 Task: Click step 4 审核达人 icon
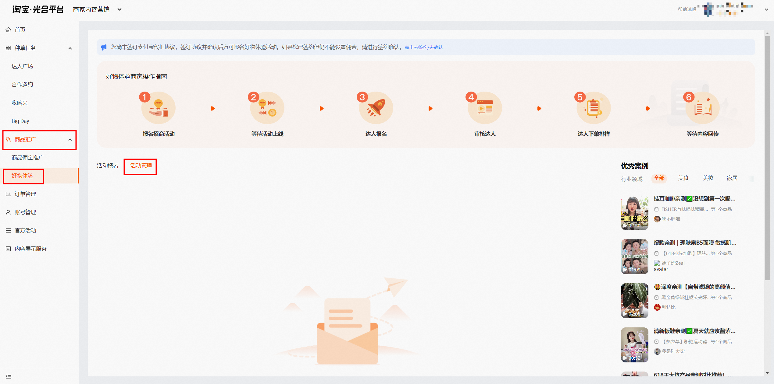[485, 108]
